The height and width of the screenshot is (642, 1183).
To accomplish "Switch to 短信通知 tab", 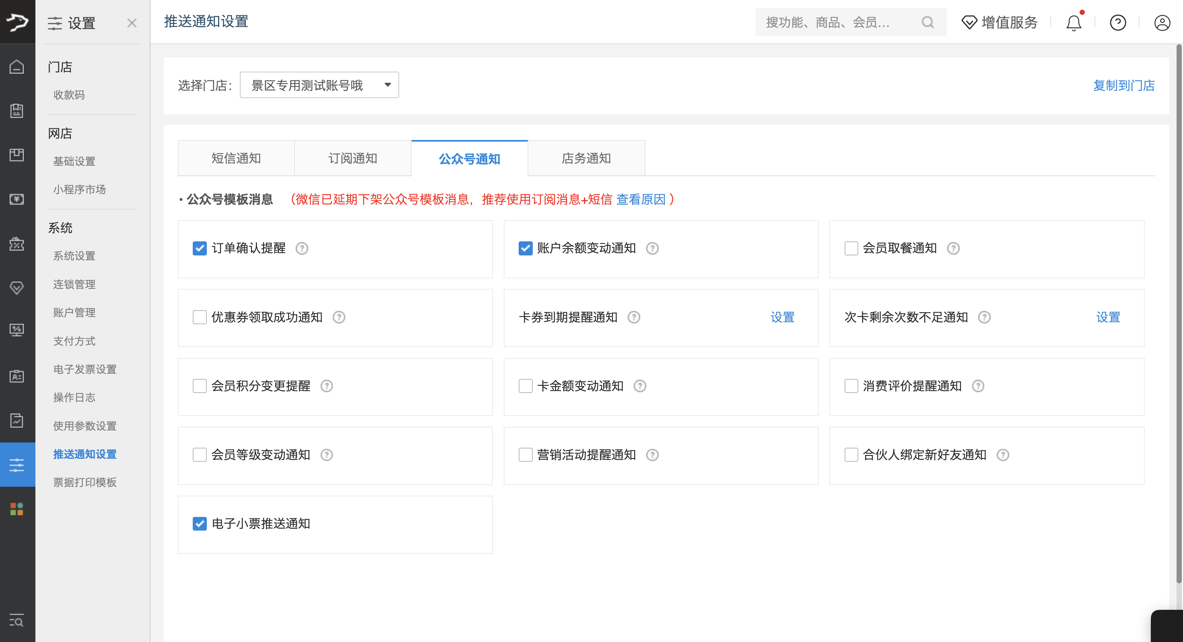I will coord(236,158).
